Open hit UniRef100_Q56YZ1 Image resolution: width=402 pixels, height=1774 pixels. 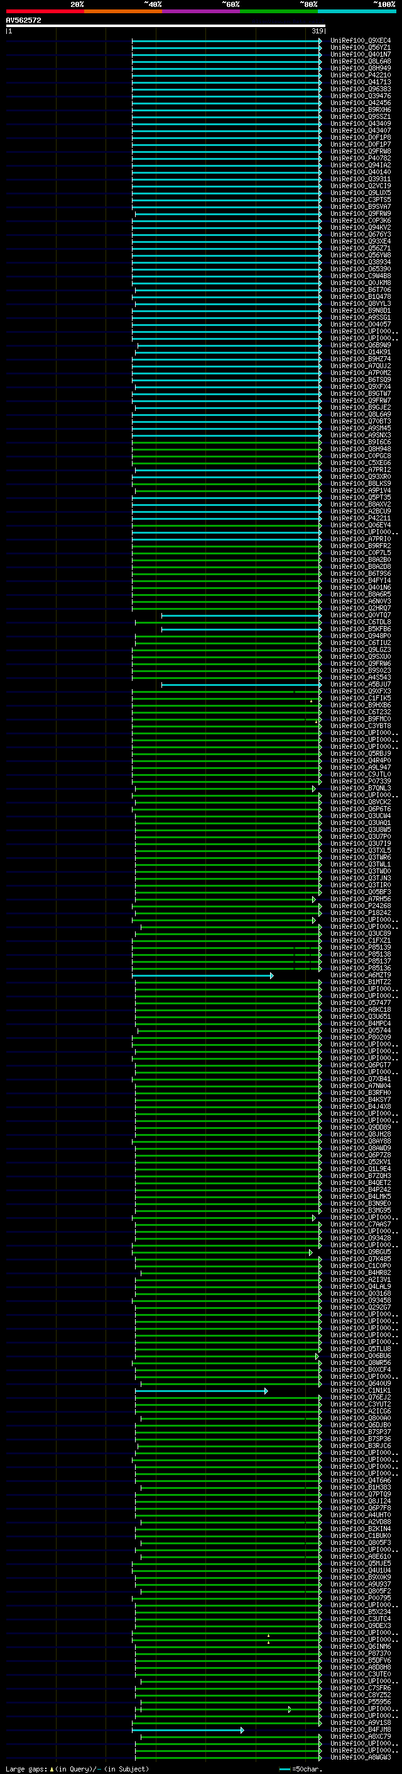pyautogui.click(x=361, y=48)
